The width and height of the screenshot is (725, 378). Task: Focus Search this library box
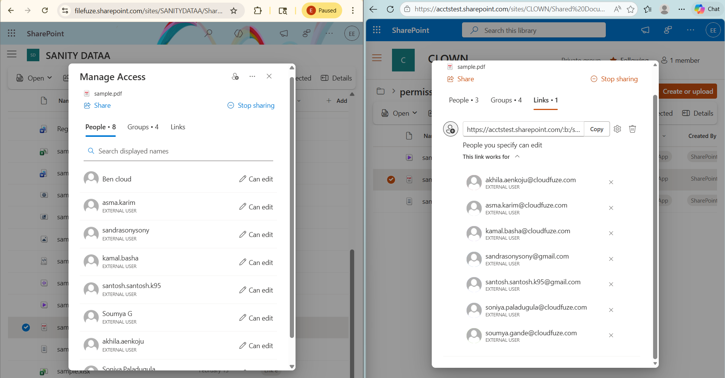[534, 30]
